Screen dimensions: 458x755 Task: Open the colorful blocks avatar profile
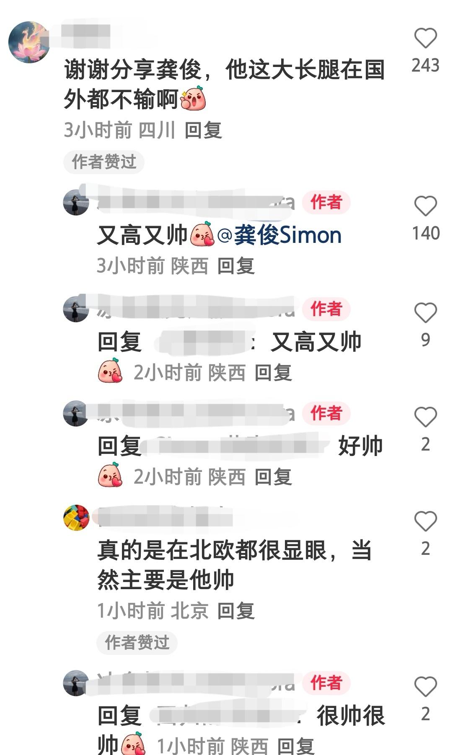(x=76, y=518)
